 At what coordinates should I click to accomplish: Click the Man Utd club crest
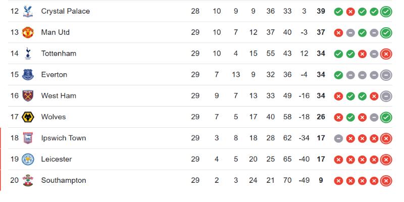pyautogui.click(x=28, y=32)
